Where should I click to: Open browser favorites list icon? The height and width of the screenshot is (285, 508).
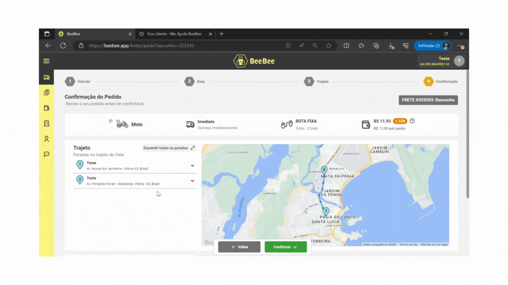361,46
